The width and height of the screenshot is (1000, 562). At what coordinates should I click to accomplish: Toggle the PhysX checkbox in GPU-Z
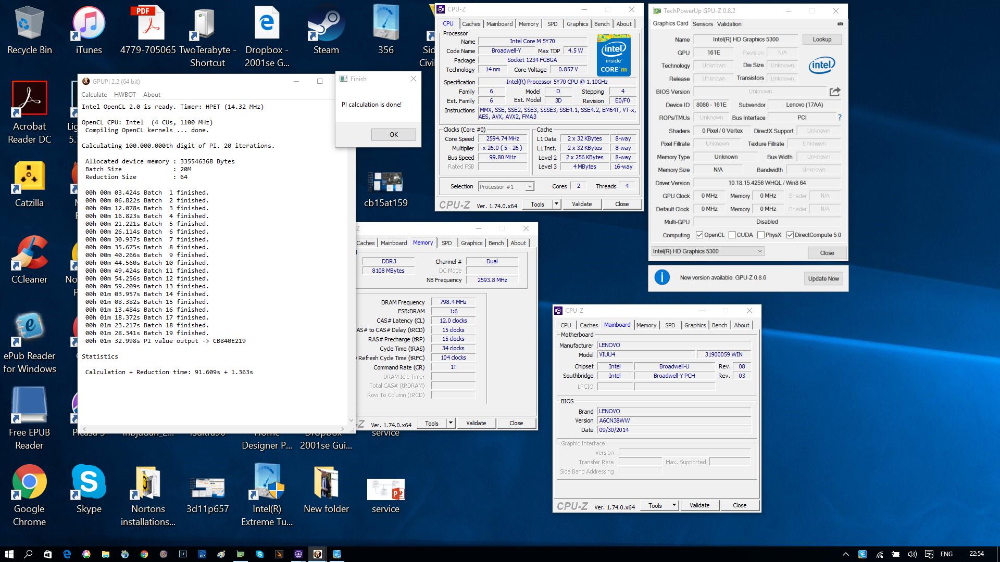(761, 235)
